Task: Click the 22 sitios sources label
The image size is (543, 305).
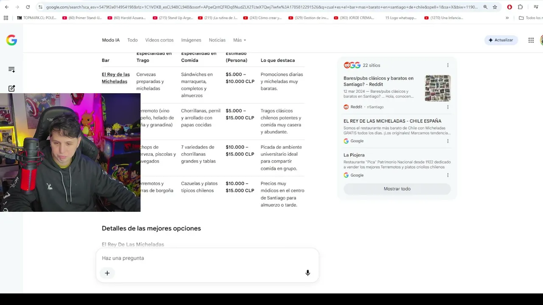Action: coord(371,65)
